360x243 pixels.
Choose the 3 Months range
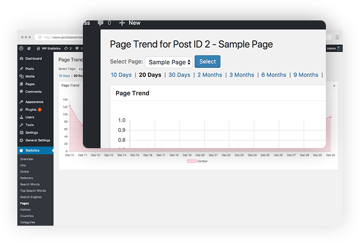click(x=242, y=75)
